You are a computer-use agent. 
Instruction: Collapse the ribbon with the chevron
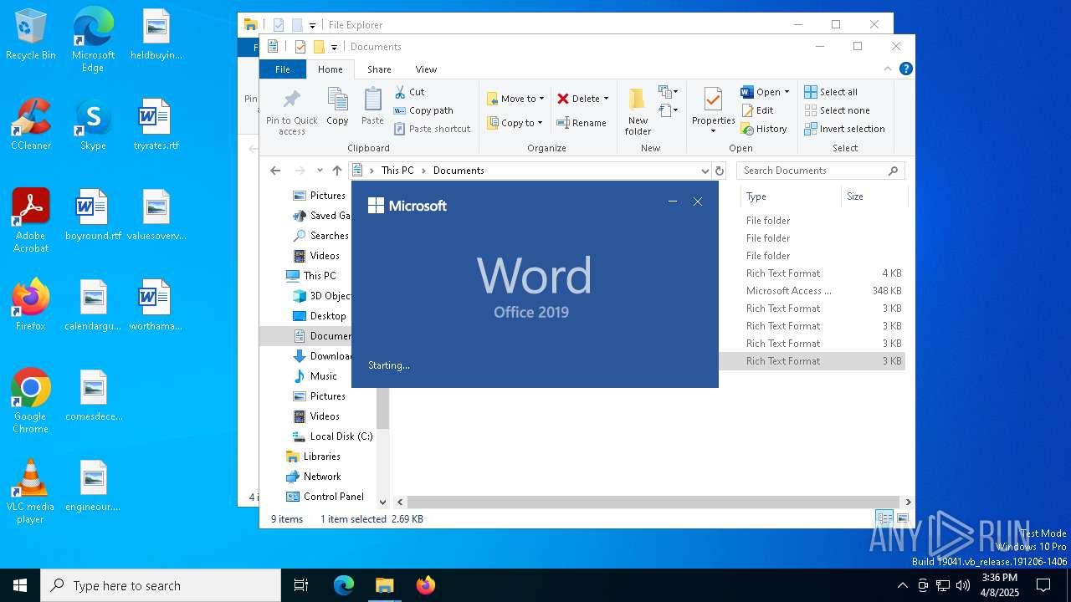pos(888,69)
